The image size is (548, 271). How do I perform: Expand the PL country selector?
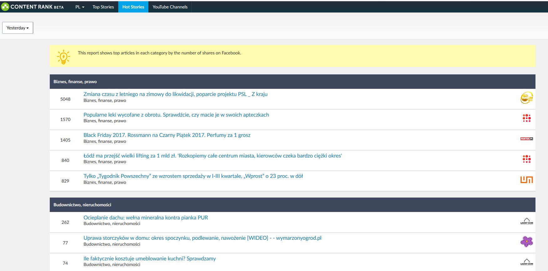point(80,7)
